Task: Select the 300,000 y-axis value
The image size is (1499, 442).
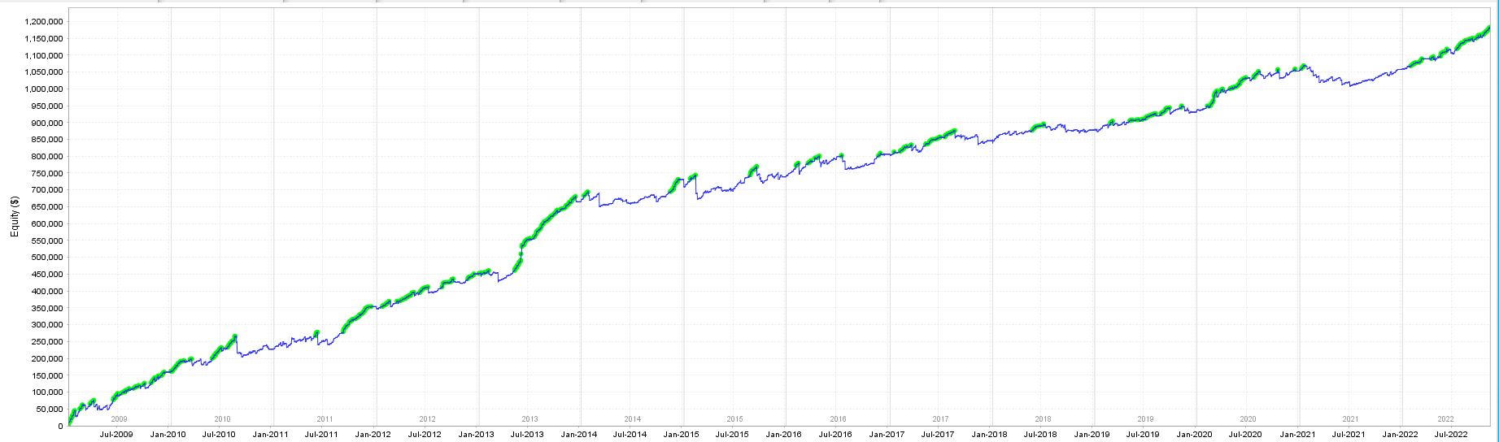Action: coord(47,325)
